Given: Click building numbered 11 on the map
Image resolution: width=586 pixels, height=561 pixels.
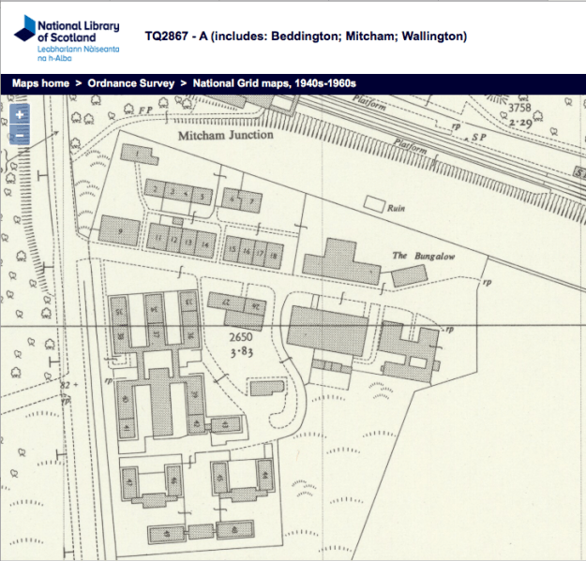Looking at the screenshot, I should [160, 241].
